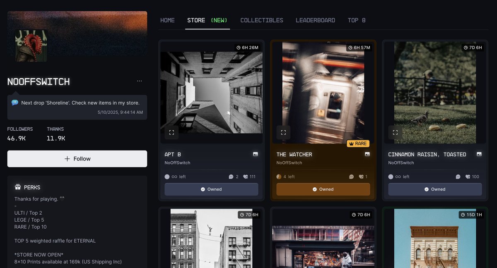Click the NoOffSwitch creator link under The Watcher
497x268 pixels.
[289, 163]
